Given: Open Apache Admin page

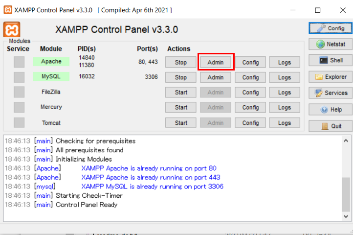Looking at the screenshot, I should (216, 62).
